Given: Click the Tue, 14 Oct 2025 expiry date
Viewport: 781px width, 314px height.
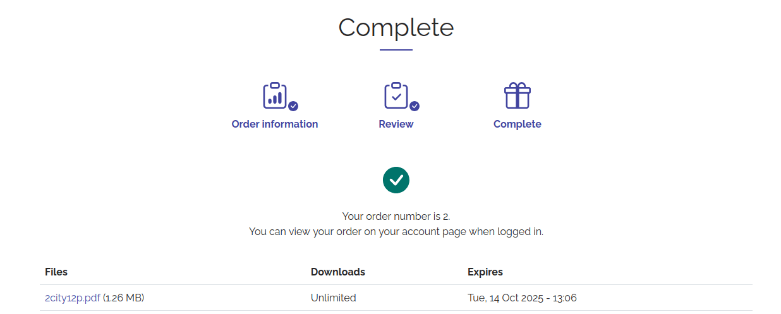Looking at the screenshot, I should coord(522,298).
